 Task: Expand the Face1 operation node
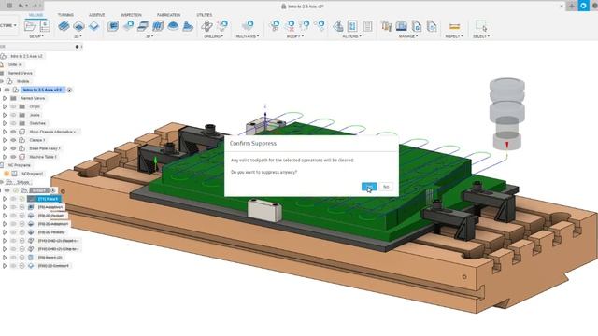[x=5, y=199]
